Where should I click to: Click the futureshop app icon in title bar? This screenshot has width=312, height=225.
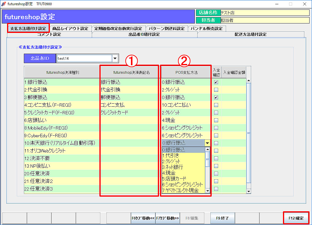[x=3, y=4]
